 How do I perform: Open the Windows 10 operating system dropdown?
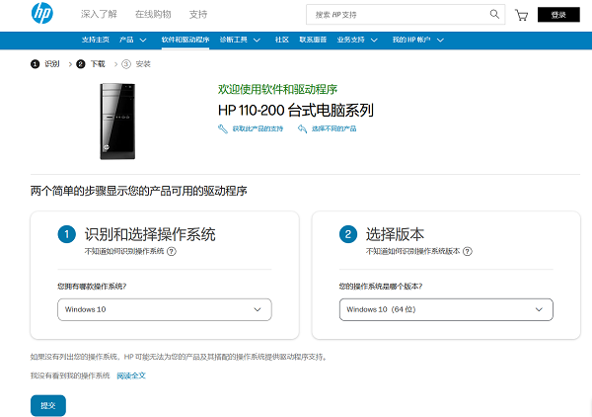(165, 309)
